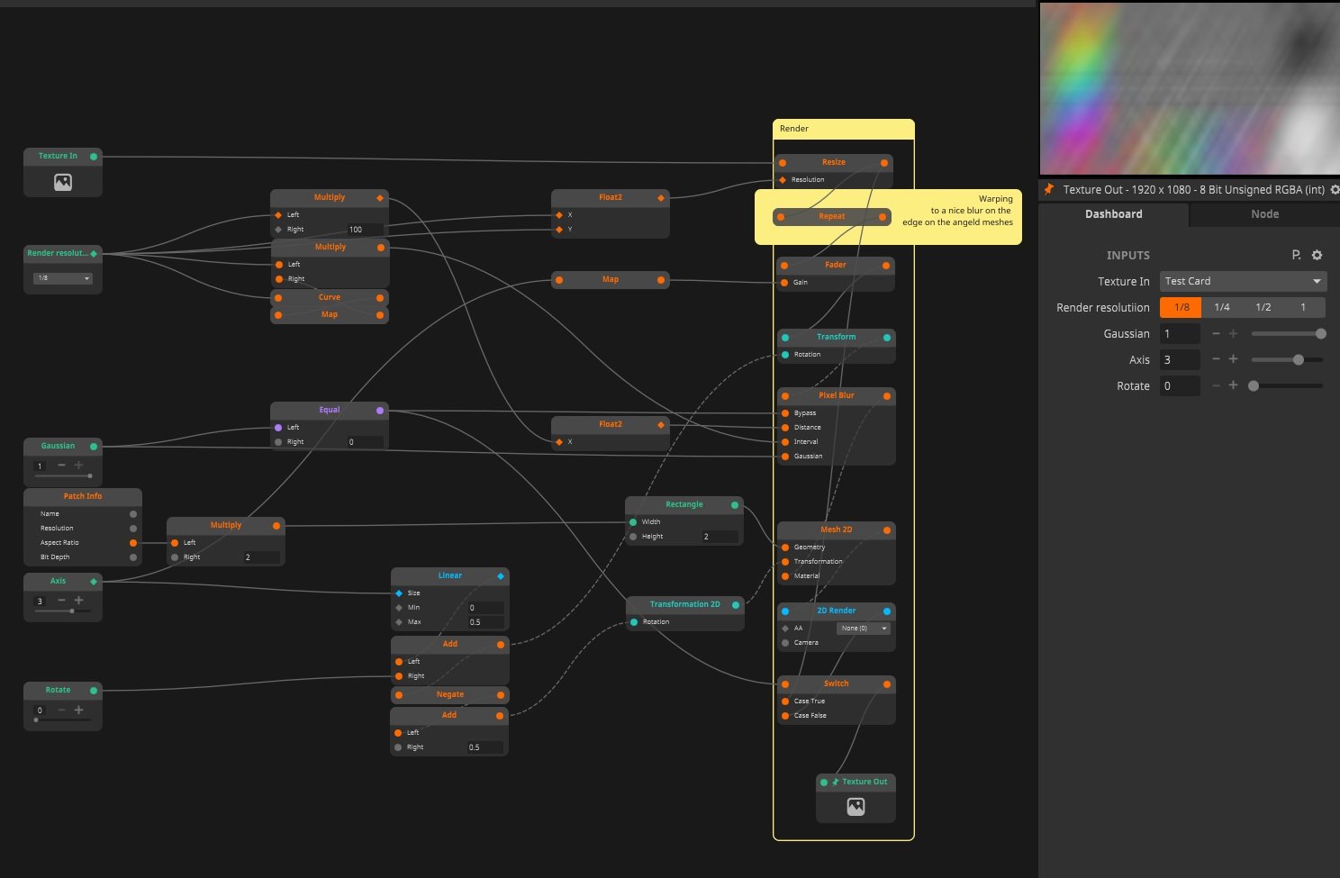Viewport: 1340px width, 878px height.
Task: Click the orange pin icon beside Texture Out
Action: tap(1048, 189)
